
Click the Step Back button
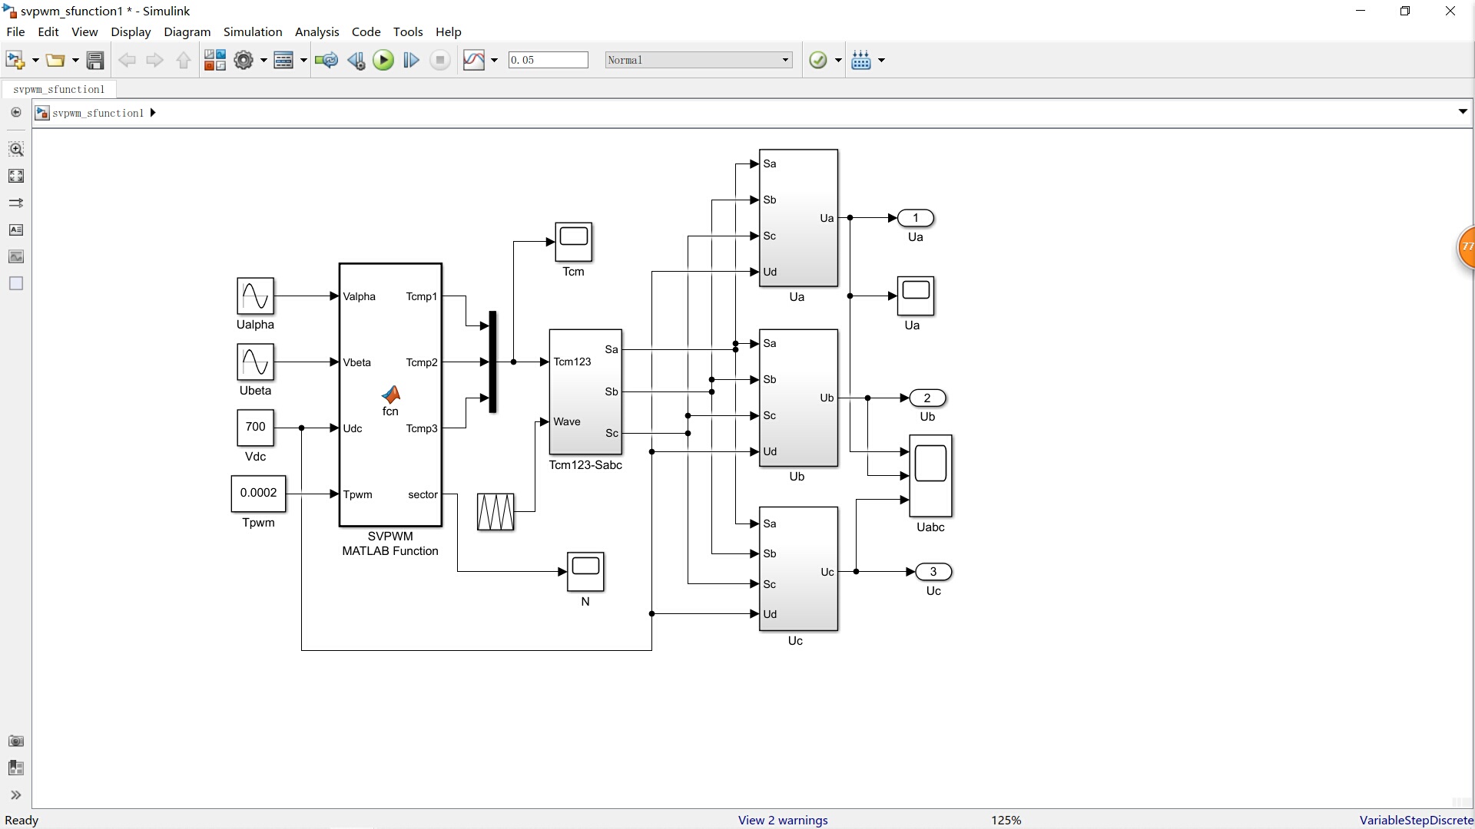point(356,60)
